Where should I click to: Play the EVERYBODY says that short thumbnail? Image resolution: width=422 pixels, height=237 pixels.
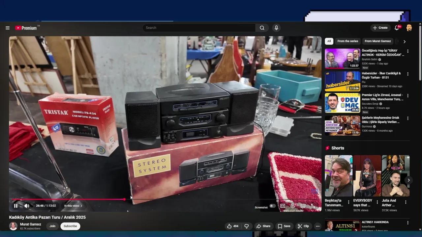[x=367, y=176]
